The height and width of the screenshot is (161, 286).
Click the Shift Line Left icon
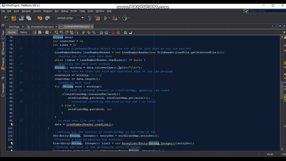tap(101, 33)
